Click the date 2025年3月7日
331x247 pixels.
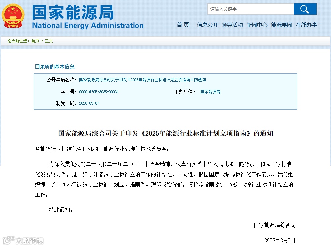[280, 240]
